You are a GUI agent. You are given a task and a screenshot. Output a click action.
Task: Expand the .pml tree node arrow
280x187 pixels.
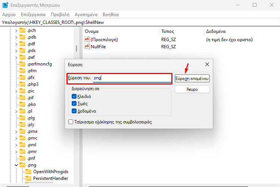(x=16, y=145)
